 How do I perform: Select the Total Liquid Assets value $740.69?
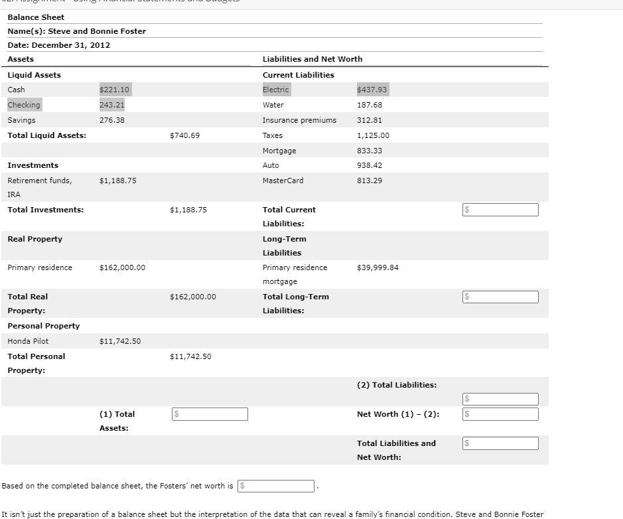184,135
